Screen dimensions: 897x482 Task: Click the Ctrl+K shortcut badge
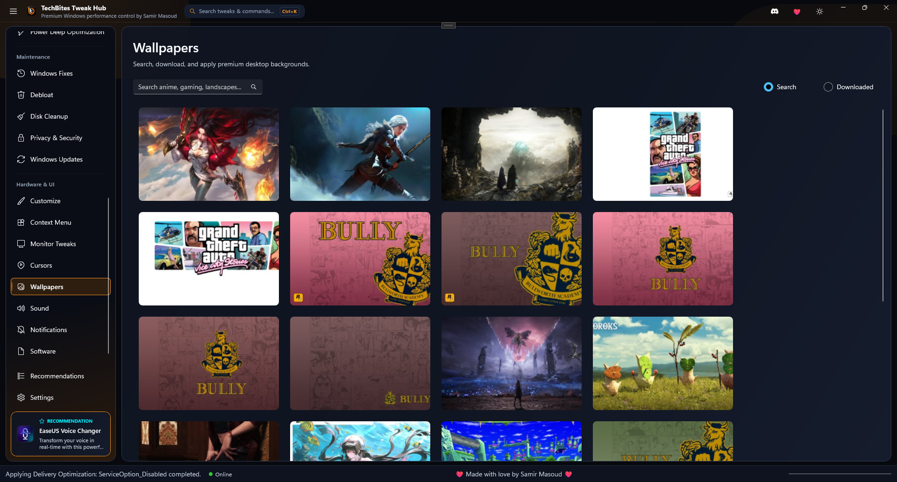pyautogui.click(x=290, y=11)
